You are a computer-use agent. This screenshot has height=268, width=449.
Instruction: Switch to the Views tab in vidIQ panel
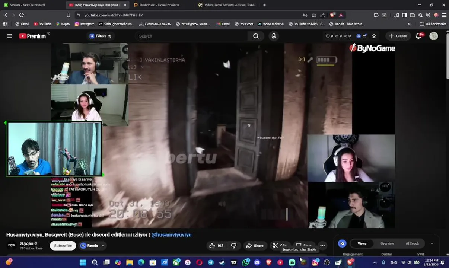click(x=362, y=243)
